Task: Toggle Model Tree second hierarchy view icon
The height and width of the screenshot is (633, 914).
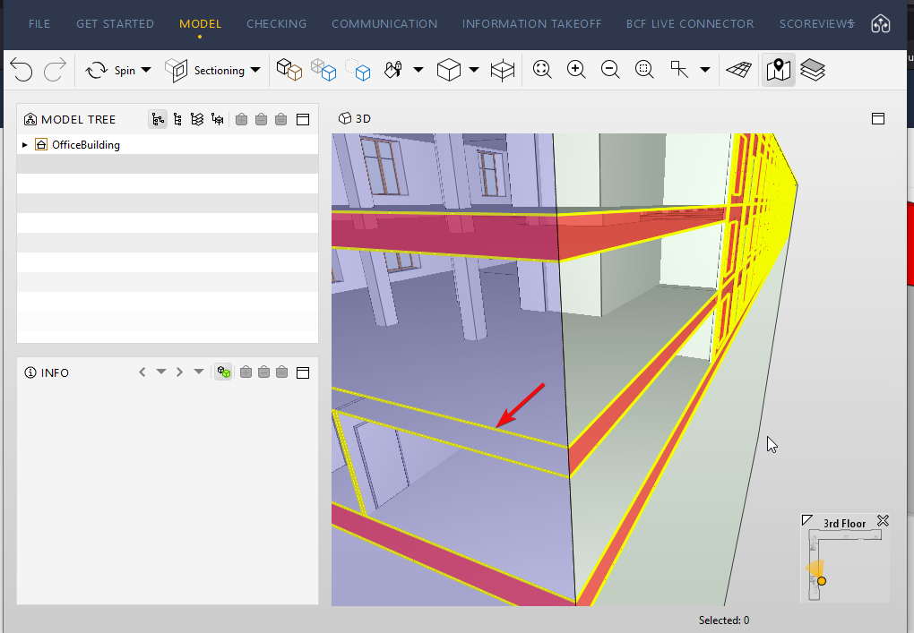Action: point(177,119)
